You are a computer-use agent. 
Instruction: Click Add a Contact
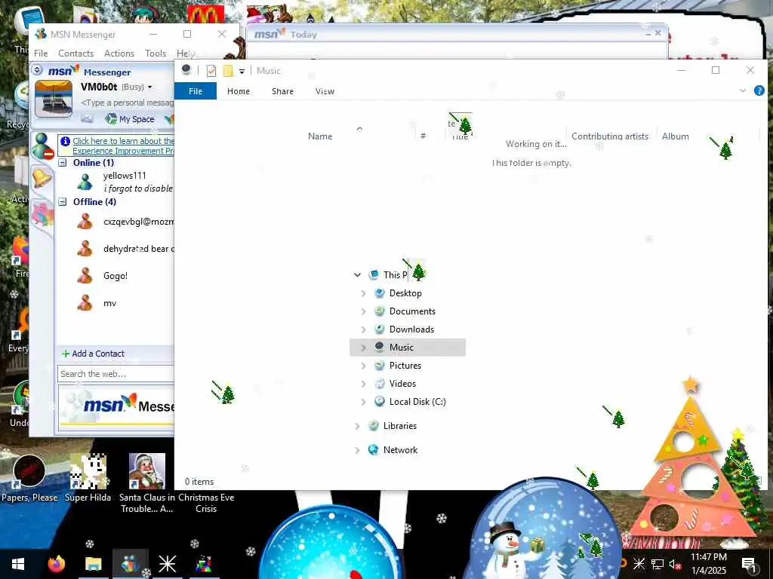[93, 354]
